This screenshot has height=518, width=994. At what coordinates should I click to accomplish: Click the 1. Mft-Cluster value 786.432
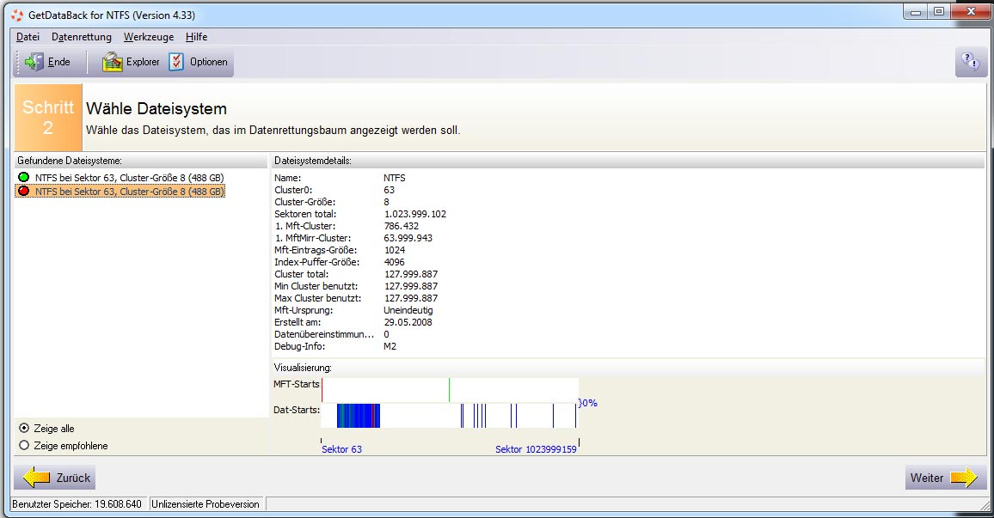click(402, 226)
